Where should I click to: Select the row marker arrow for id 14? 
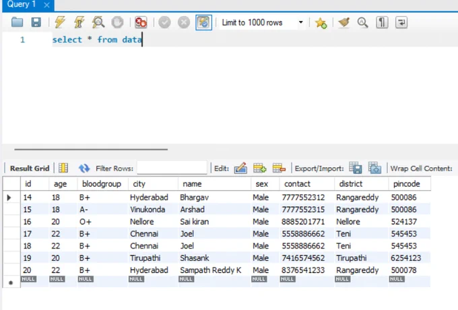9,197
